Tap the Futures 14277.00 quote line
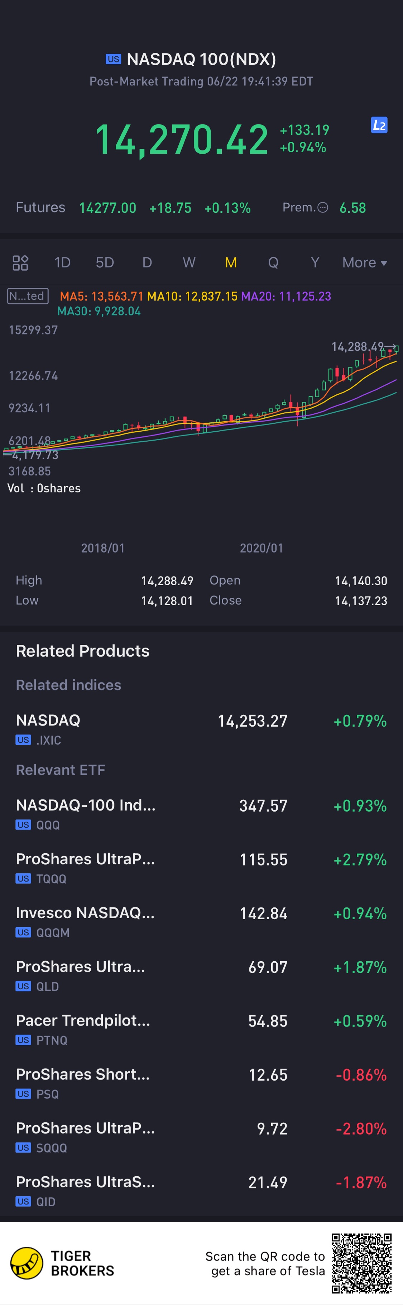This screenshot has width=403, height=1305. [x=133, y=208]
